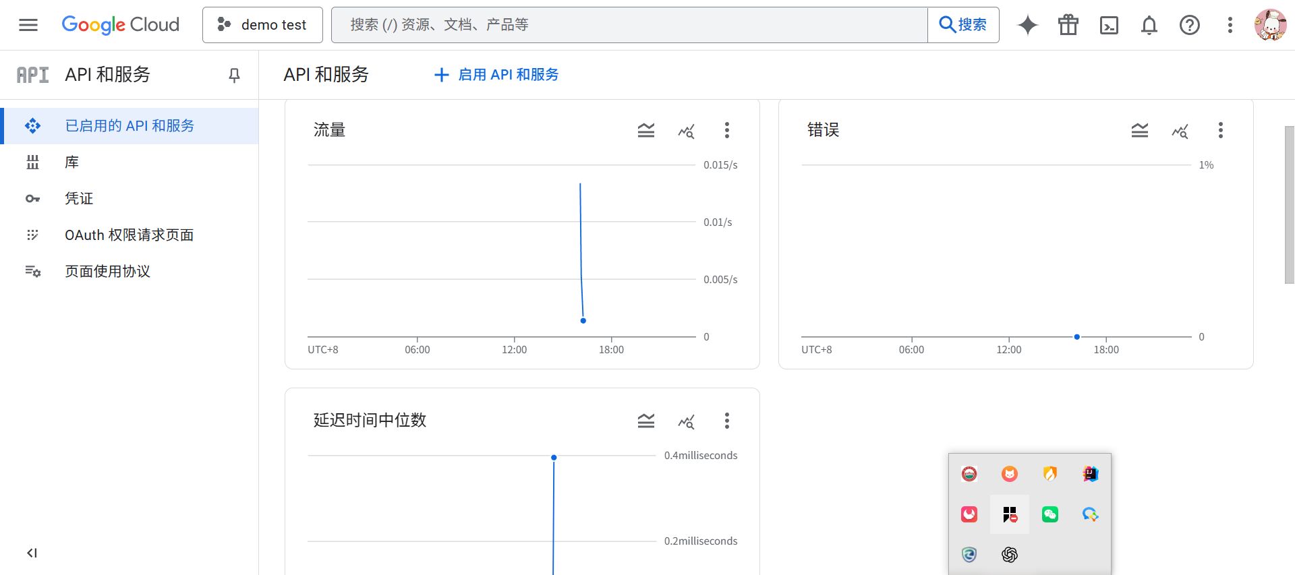Click the red round emblem tray icon
Image resolution: width=1295 pixels, height=575 pixels.
click(969, 474)
